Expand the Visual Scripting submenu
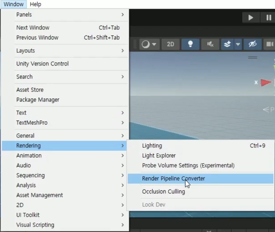The width and height of the screenshot is (275, 232). click(x=65, y=225)
